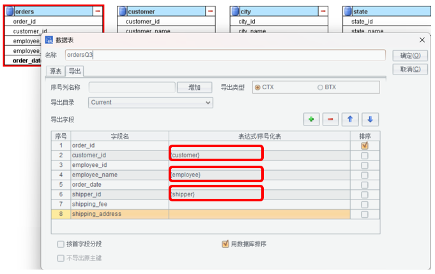Click the state table title bar
The width and height of the screenshot is (435, 274).
[391, 11]
